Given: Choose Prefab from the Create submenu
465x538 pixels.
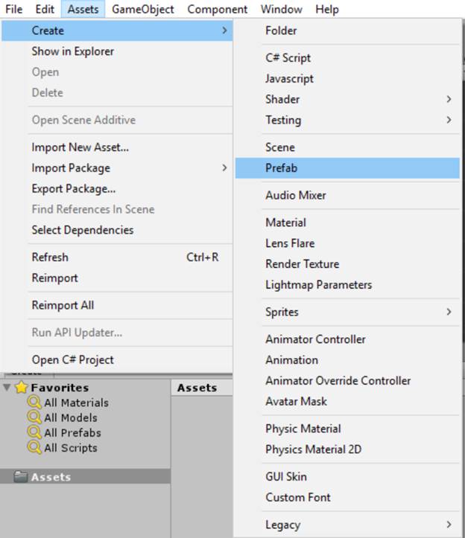Looking at the screenshot, I should 281,168.
